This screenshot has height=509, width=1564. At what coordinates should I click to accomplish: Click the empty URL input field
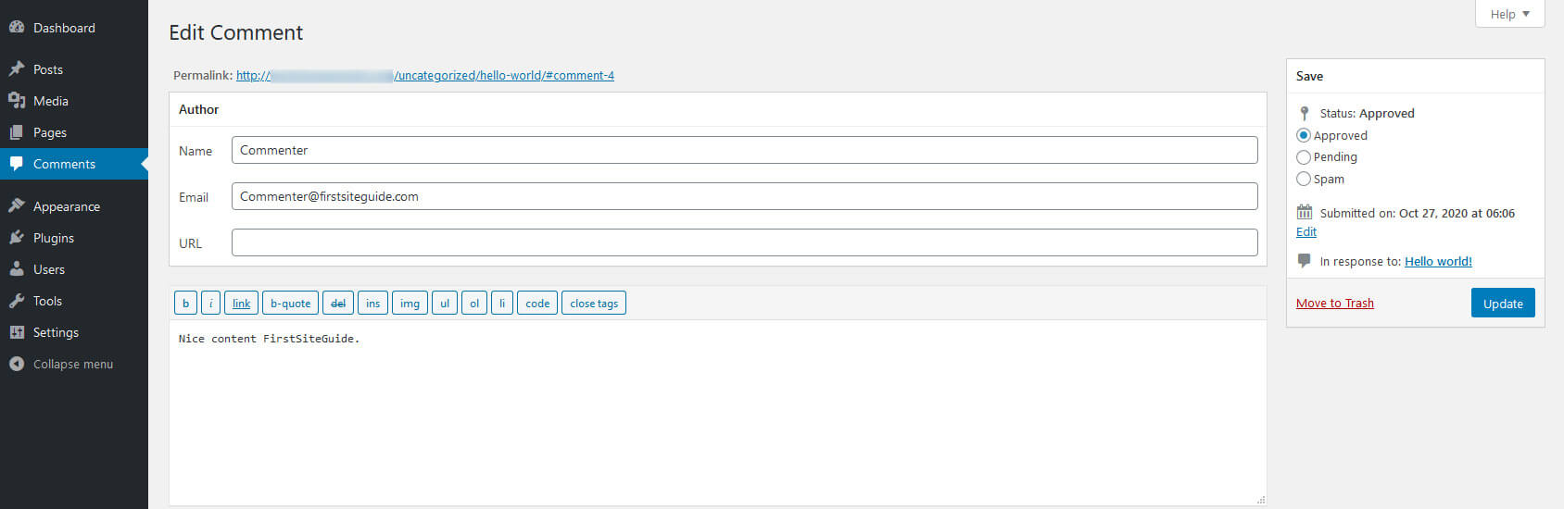pyautogui.click(x=745, y=242)
